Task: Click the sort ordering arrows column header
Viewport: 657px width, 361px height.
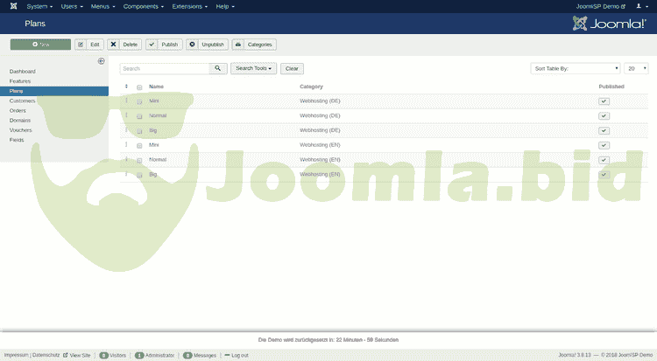Action: click(x=126, y=87)
